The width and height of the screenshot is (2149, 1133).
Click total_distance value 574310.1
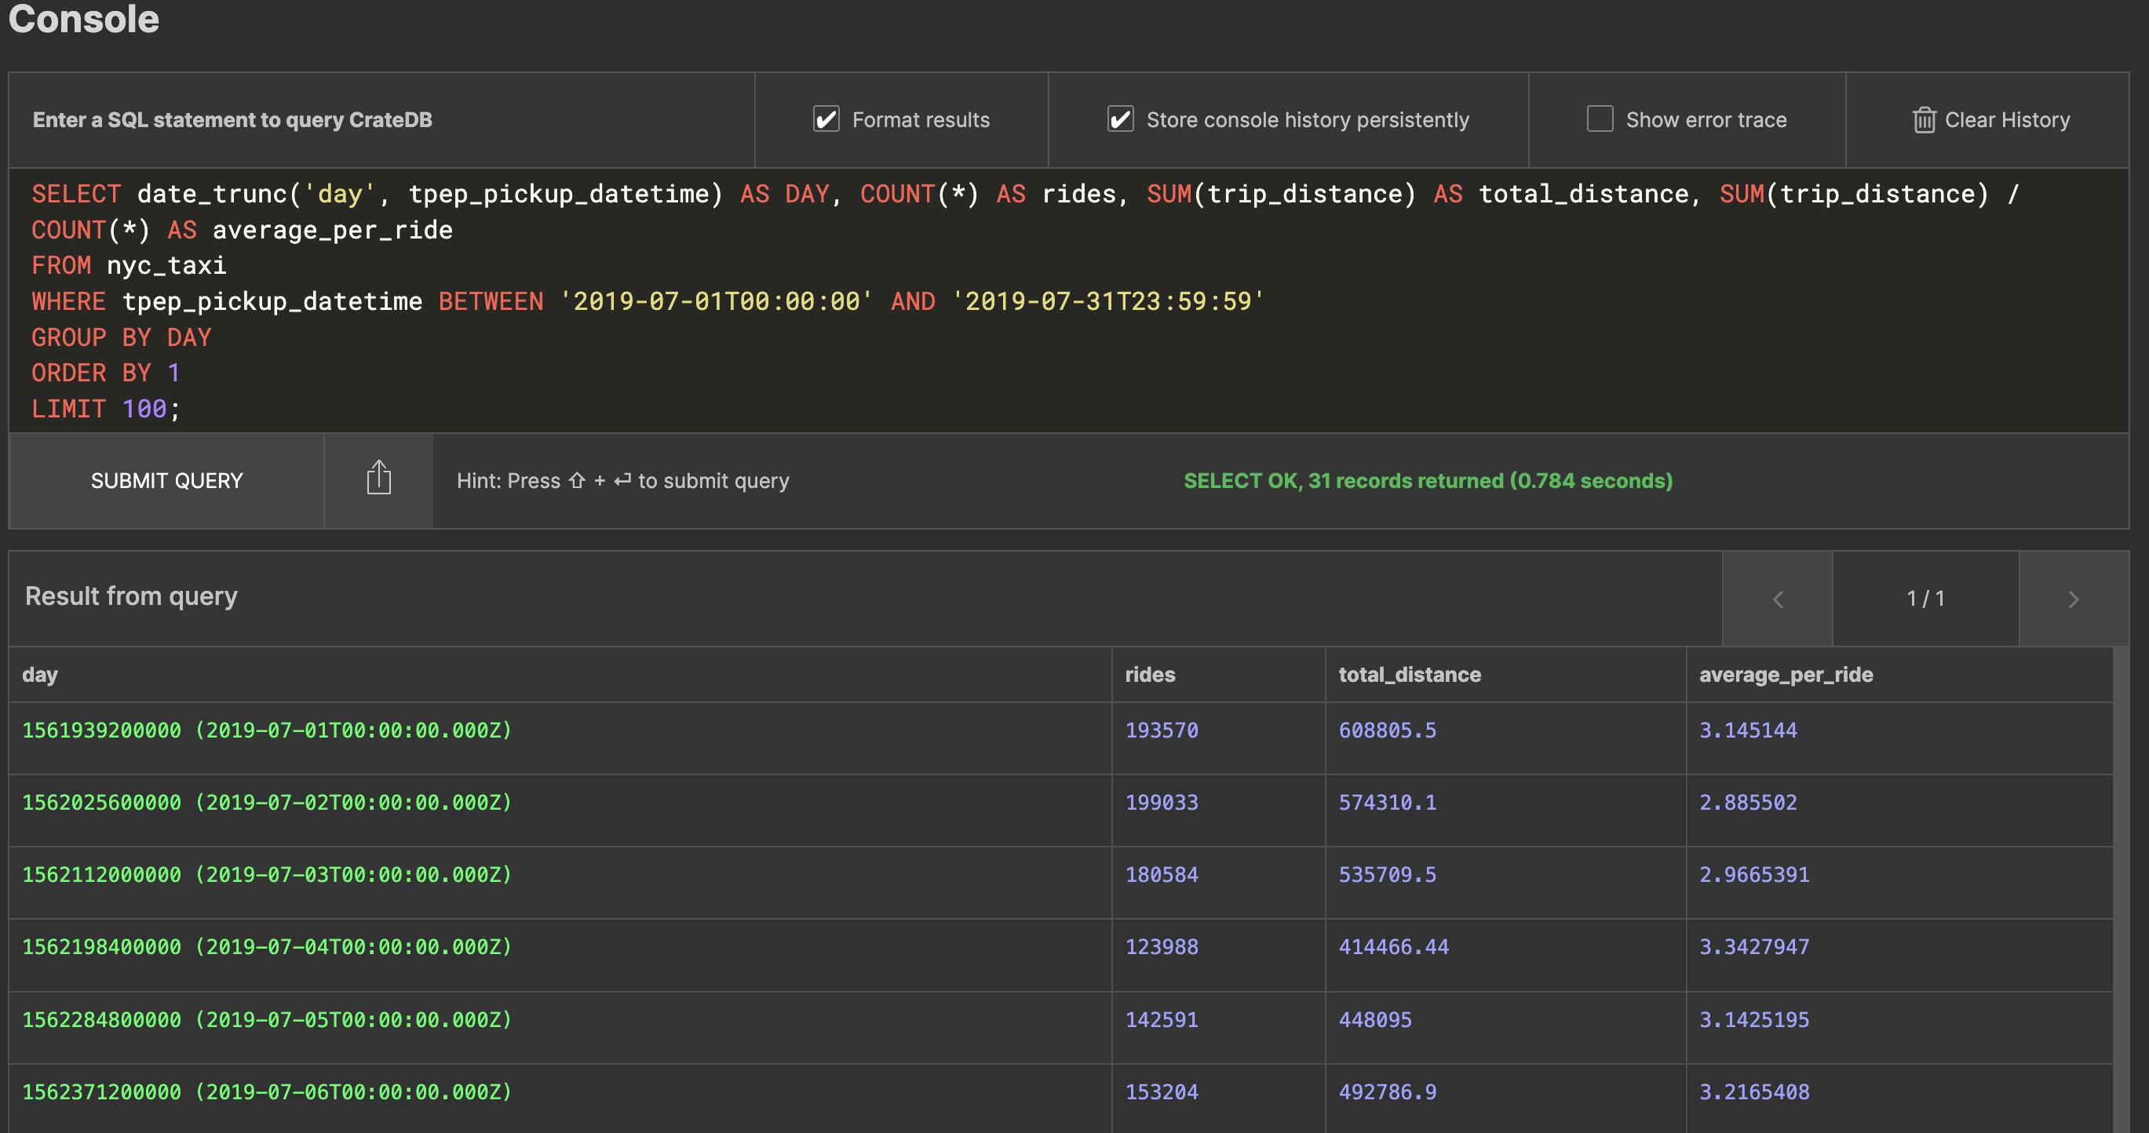tap(1388, 802)
